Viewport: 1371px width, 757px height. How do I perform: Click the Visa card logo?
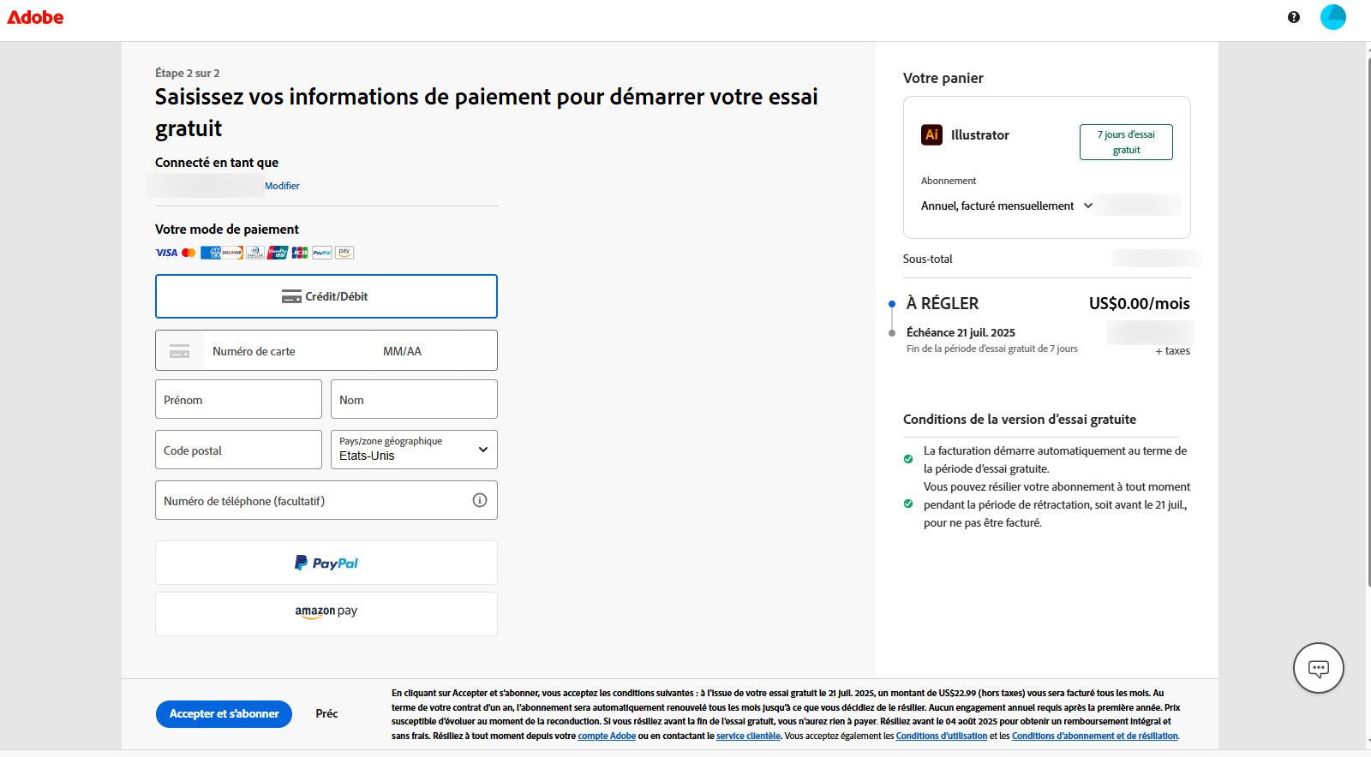click(x=166, y=253)
